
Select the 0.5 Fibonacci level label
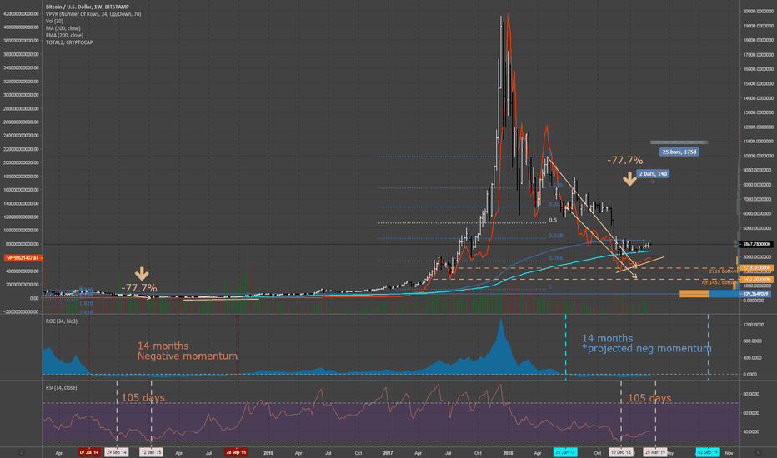point(553,221)
